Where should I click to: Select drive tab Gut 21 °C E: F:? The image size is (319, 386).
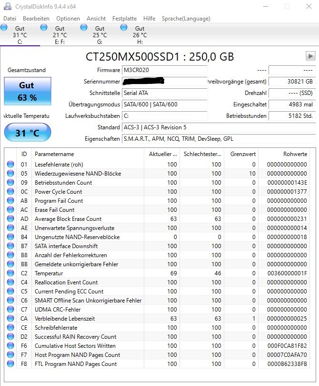(60, 35)
